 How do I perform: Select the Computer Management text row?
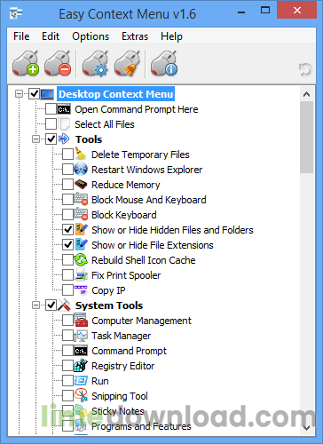coord(141,321)
